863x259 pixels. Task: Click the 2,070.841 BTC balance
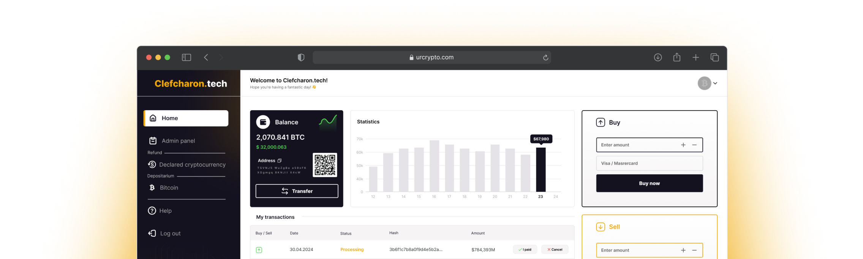(280, 137)
